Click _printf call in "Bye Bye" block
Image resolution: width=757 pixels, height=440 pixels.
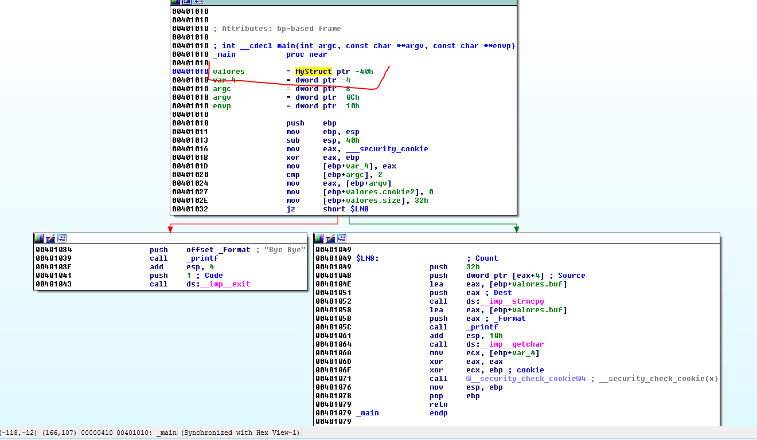coord(202,258)
